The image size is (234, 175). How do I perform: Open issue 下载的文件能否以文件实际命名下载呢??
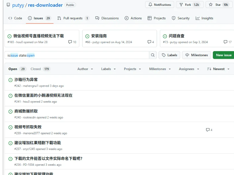tap(48, 158)
